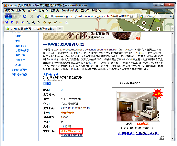
Task: Open the 小语种/汉语 sidebar link
Action: pos(22,50)
